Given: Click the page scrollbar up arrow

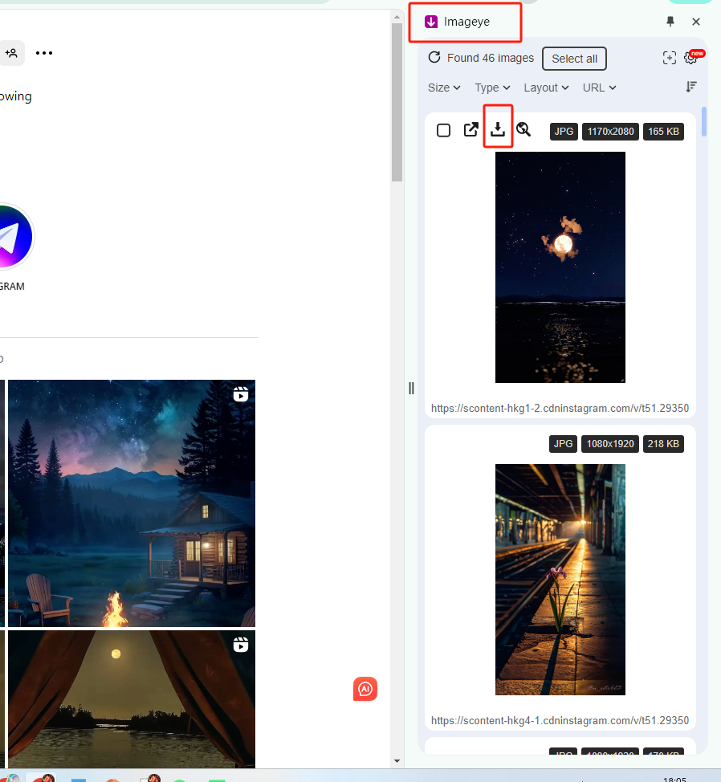Looking at the screenshot, I should (x=397, y=17).
